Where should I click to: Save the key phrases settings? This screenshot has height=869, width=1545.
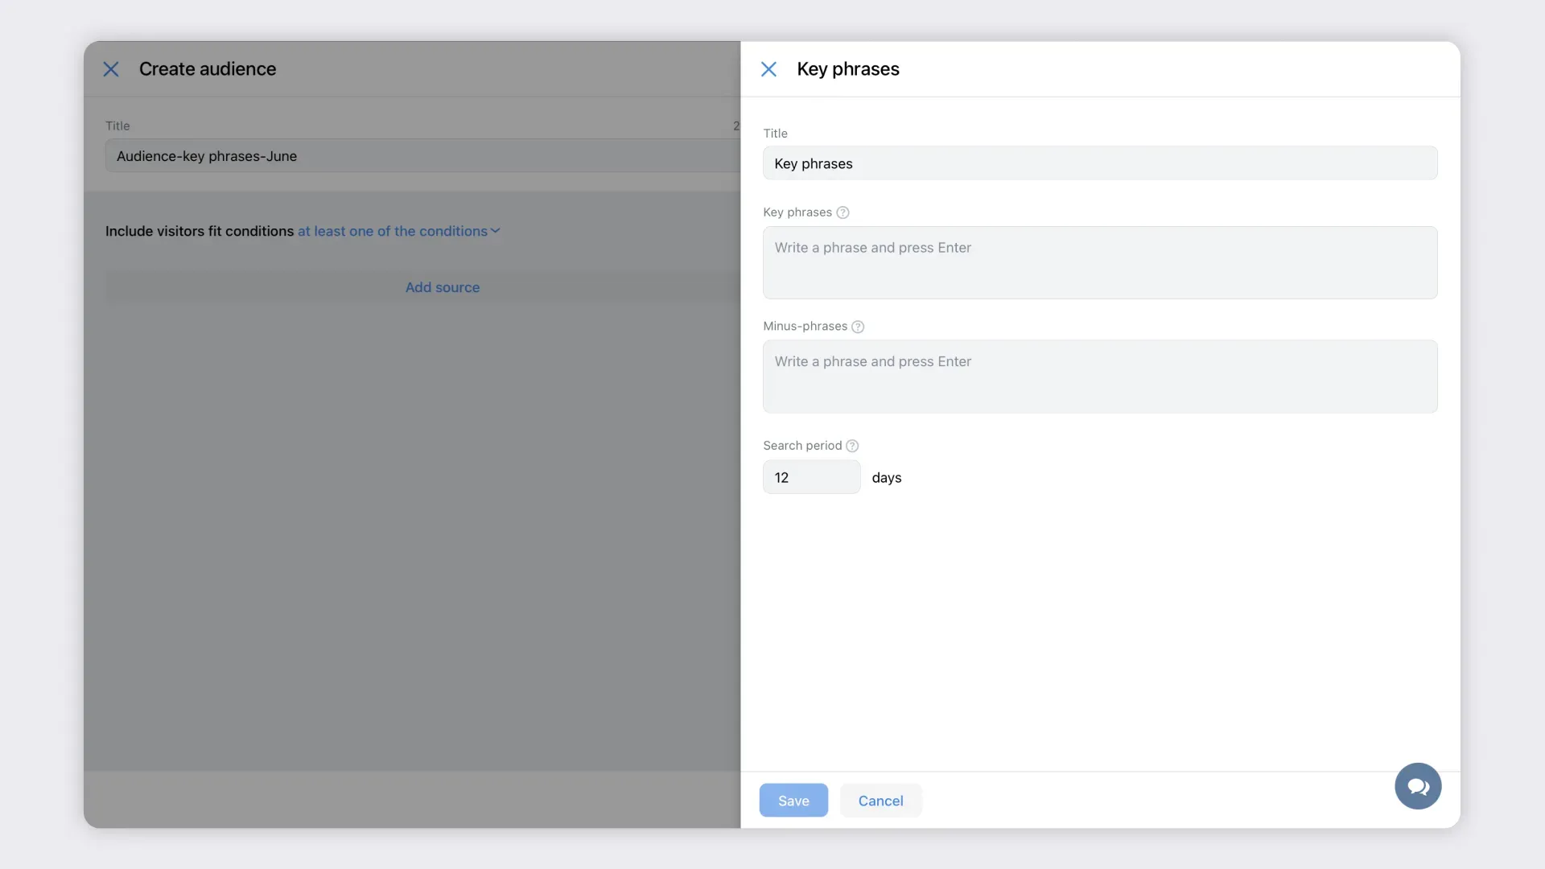793,801
